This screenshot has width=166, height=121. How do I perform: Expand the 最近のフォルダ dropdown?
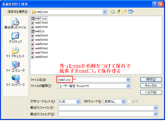pos(155,114)
